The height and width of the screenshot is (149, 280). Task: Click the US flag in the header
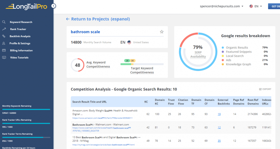point(251,6)
